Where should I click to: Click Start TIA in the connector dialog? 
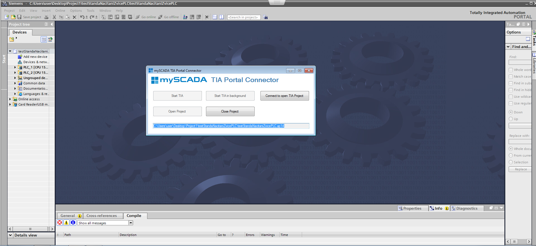click(177, 96)
